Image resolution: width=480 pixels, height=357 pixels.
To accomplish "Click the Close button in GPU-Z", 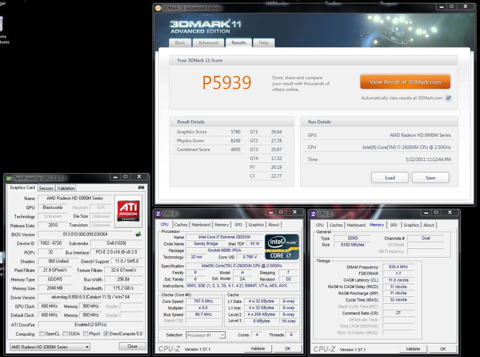I will point(132,346).
